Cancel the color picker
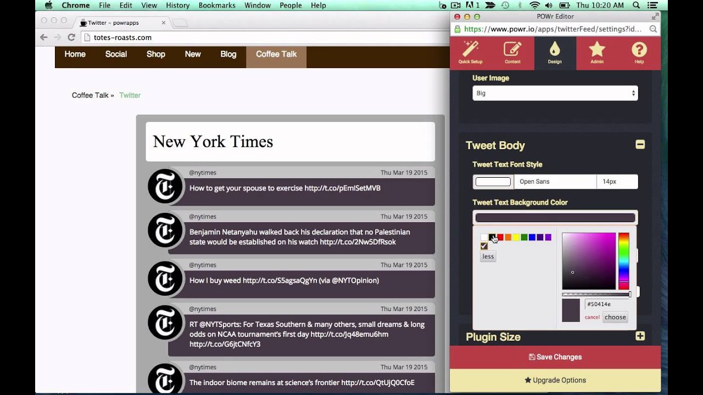The height and width of the screenshot is (395, 703). coord(592,317)
